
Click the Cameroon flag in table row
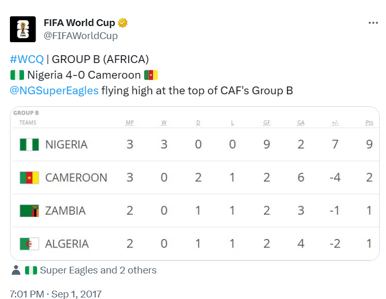click(29, 178)
